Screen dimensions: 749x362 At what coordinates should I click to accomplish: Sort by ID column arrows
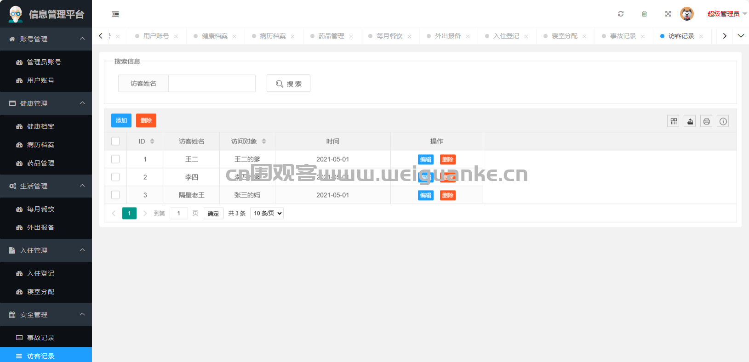[152, 141]
